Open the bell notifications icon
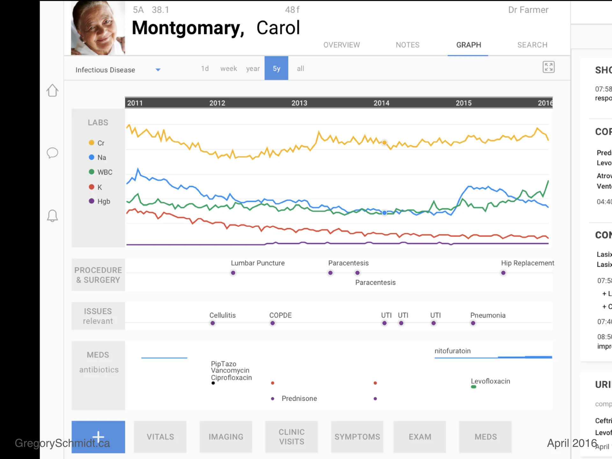Screen dimensions: 612x459 coord(52,216)
